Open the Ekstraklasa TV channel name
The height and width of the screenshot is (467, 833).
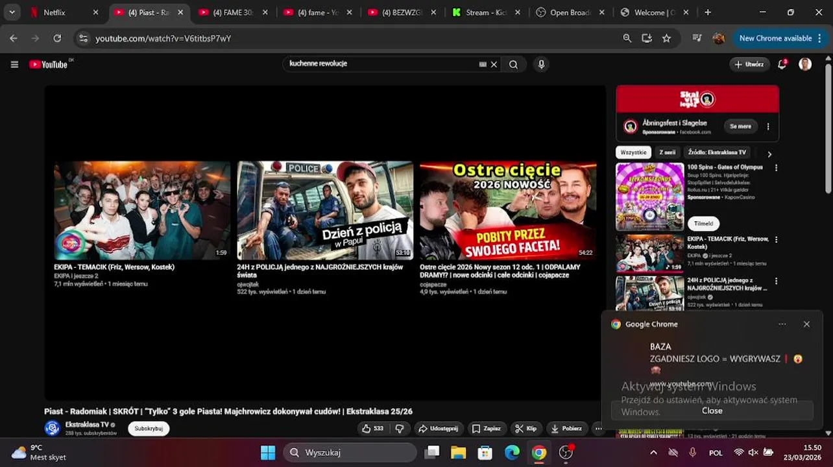coord(86,425)
